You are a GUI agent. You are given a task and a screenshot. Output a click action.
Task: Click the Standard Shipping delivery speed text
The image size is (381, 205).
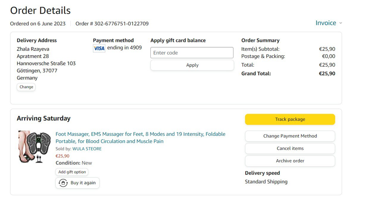pos(266,182)
